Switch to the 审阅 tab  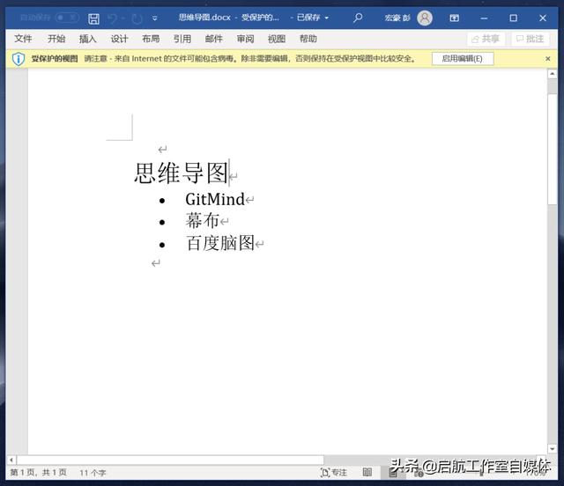click(245, 39)
